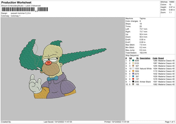Click 'Natural White' description text

[146, 69]
